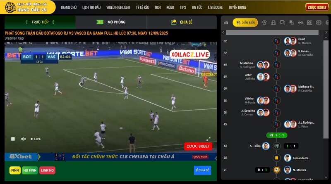Click the Cược 8XBET header button
331x184 pixels.
317,7
